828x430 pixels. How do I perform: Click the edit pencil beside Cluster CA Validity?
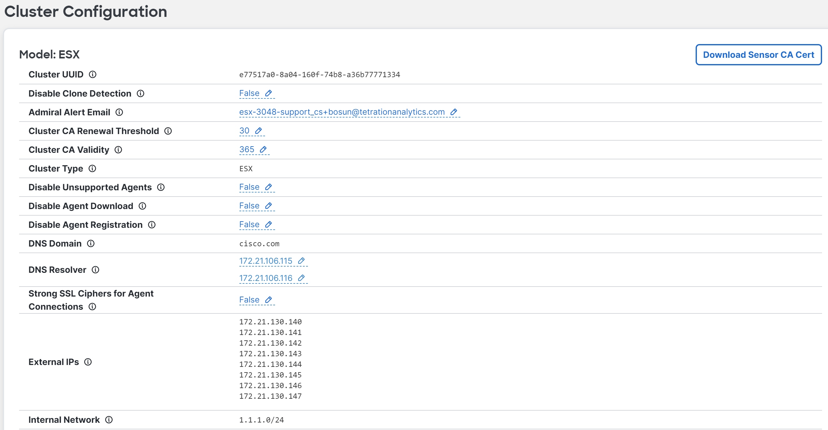263,149
